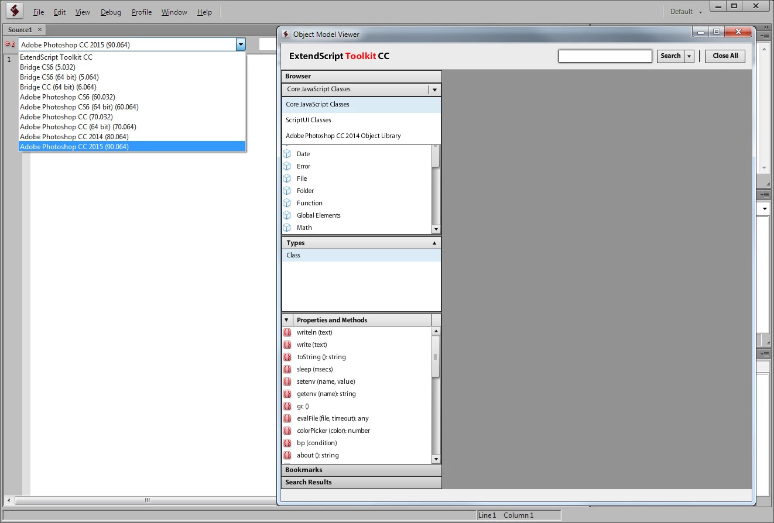Open the Core JavaScript Classes browser dropdown
774x523 pixels.
pos(434,90)
